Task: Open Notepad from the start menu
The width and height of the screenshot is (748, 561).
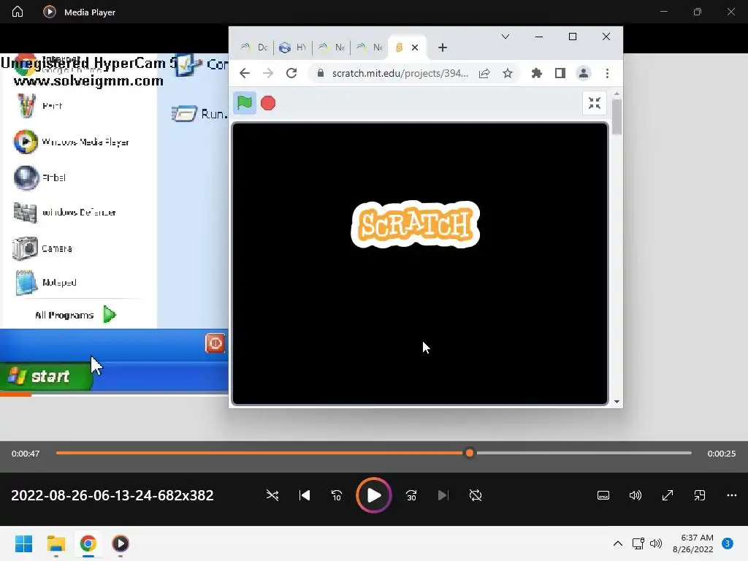Action: pos(46,283)
